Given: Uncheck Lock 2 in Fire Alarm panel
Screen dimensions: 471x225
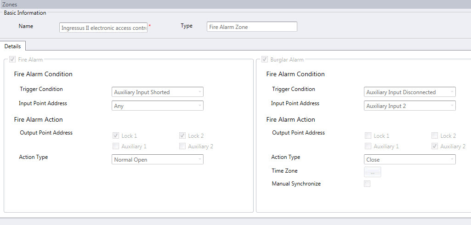Looking at the screenshot, I should pyautogui.click(x=182, y=136).
